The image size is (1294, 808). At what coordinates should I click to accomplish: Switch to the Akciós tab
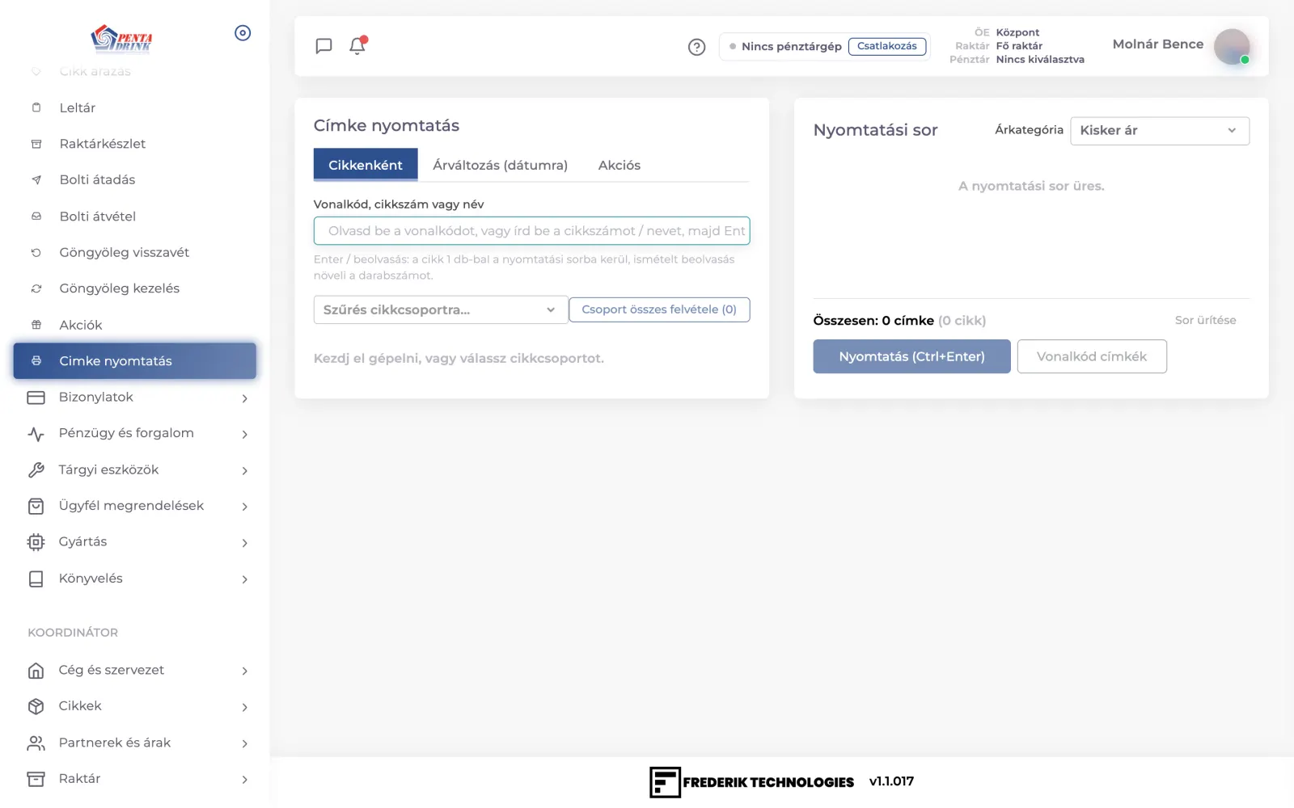coord(620,165)
